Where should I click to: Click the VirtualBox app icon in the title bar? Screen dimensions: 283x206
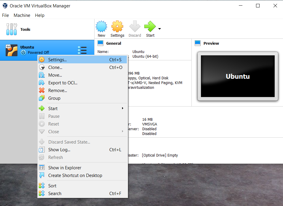(x=5, y=6)
